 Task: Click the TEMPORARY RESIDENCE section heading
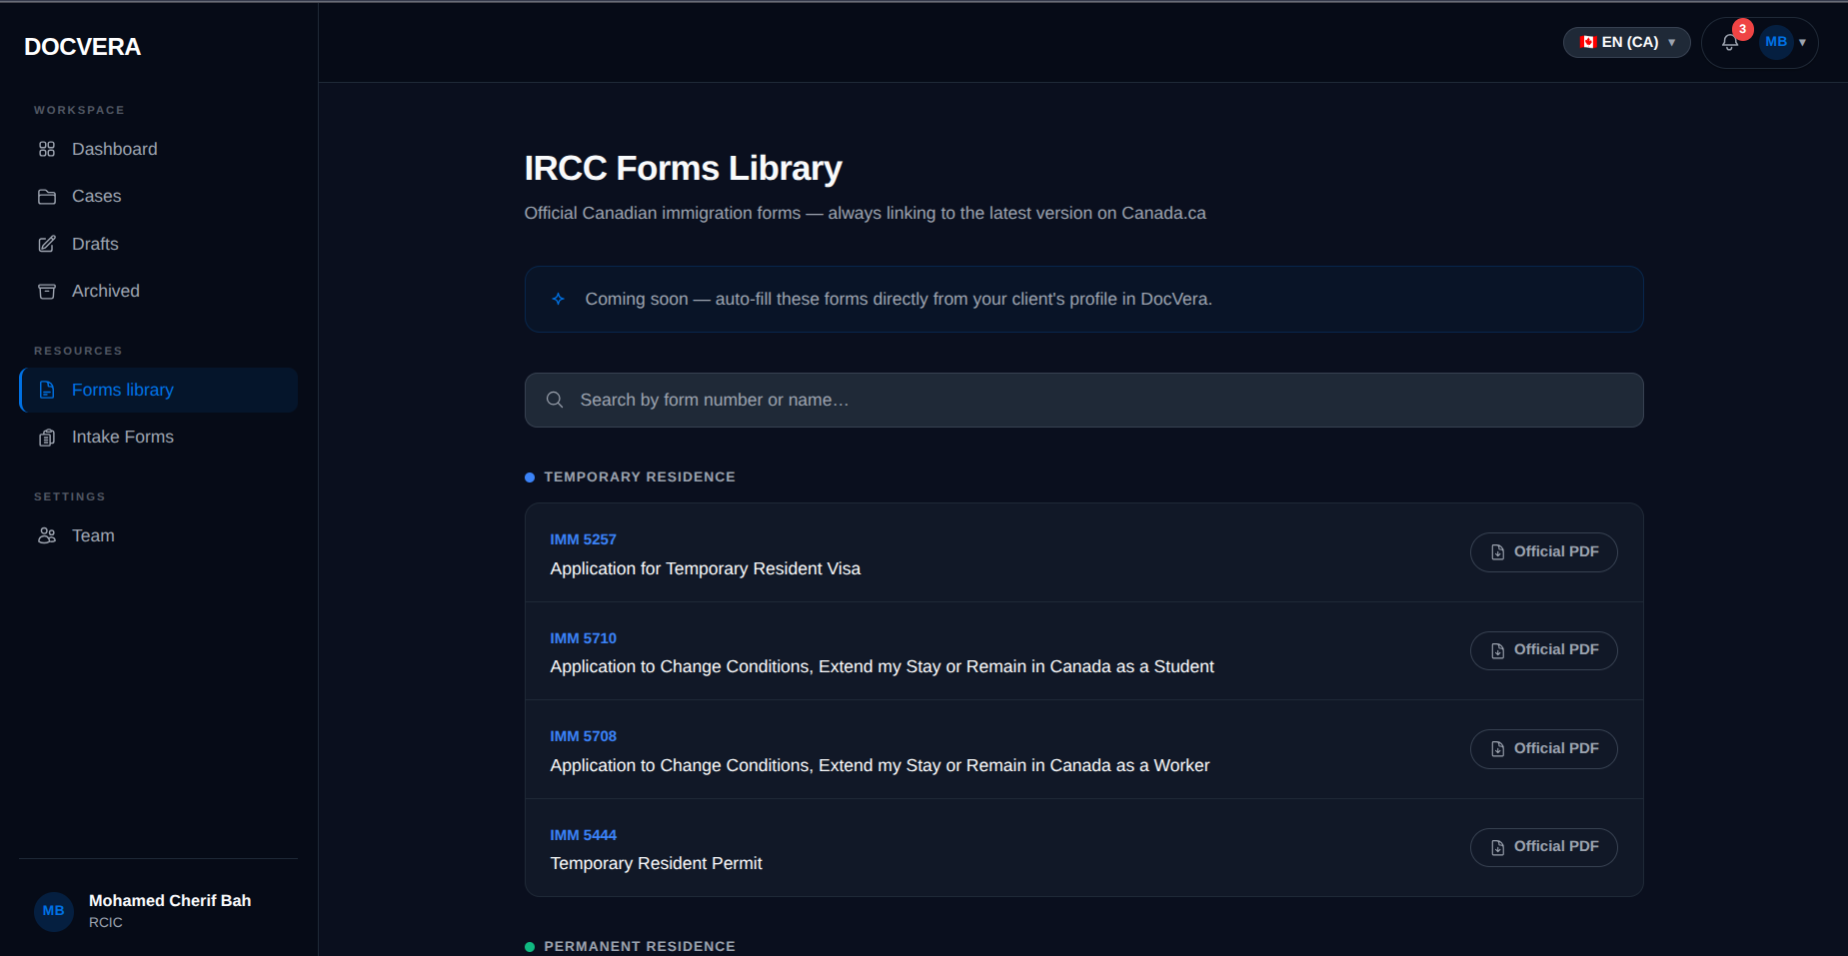(x=640, y=477)
